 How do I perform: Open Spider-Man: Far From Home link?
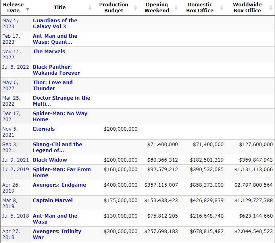click(62, 172)
